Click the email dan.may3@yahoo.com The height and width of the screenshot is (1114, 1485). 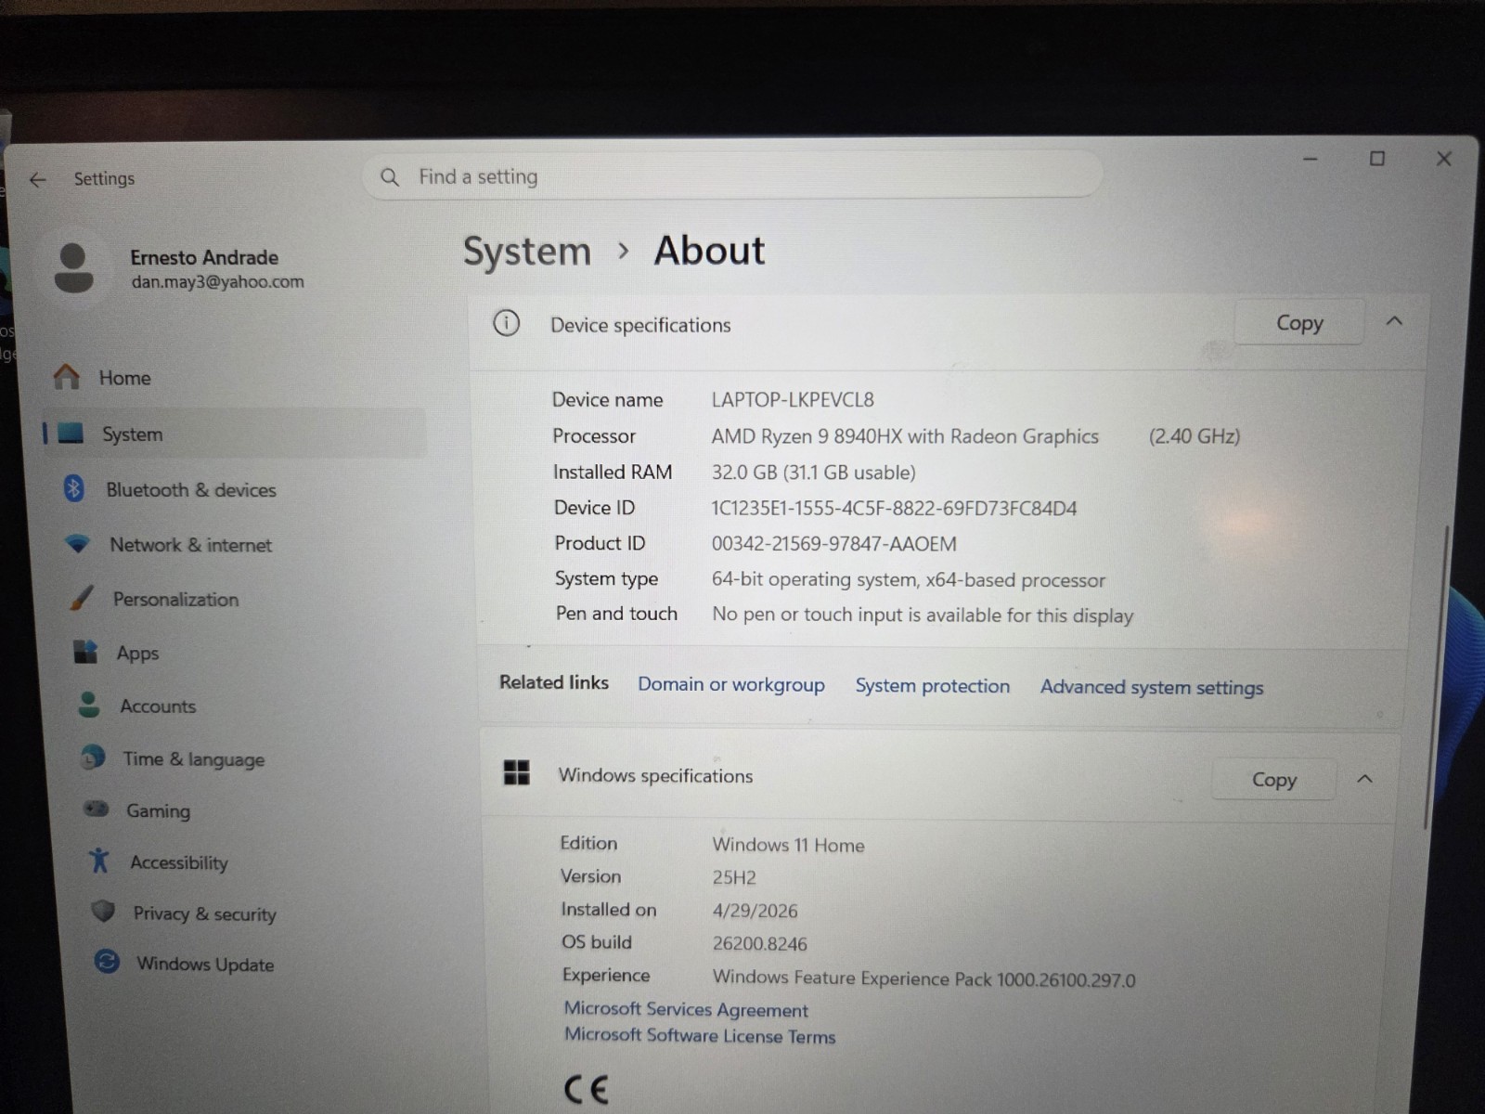[217, 281]
